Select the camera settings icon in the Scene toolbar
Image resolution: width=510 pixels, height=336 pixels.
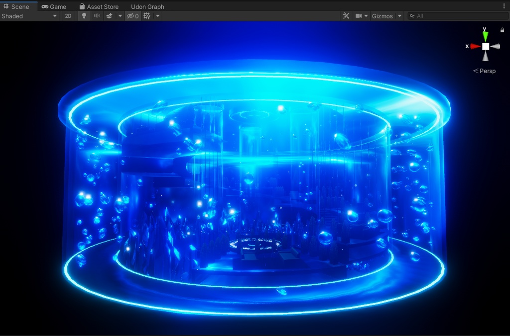pyautogui.click(x=360, y=16)
